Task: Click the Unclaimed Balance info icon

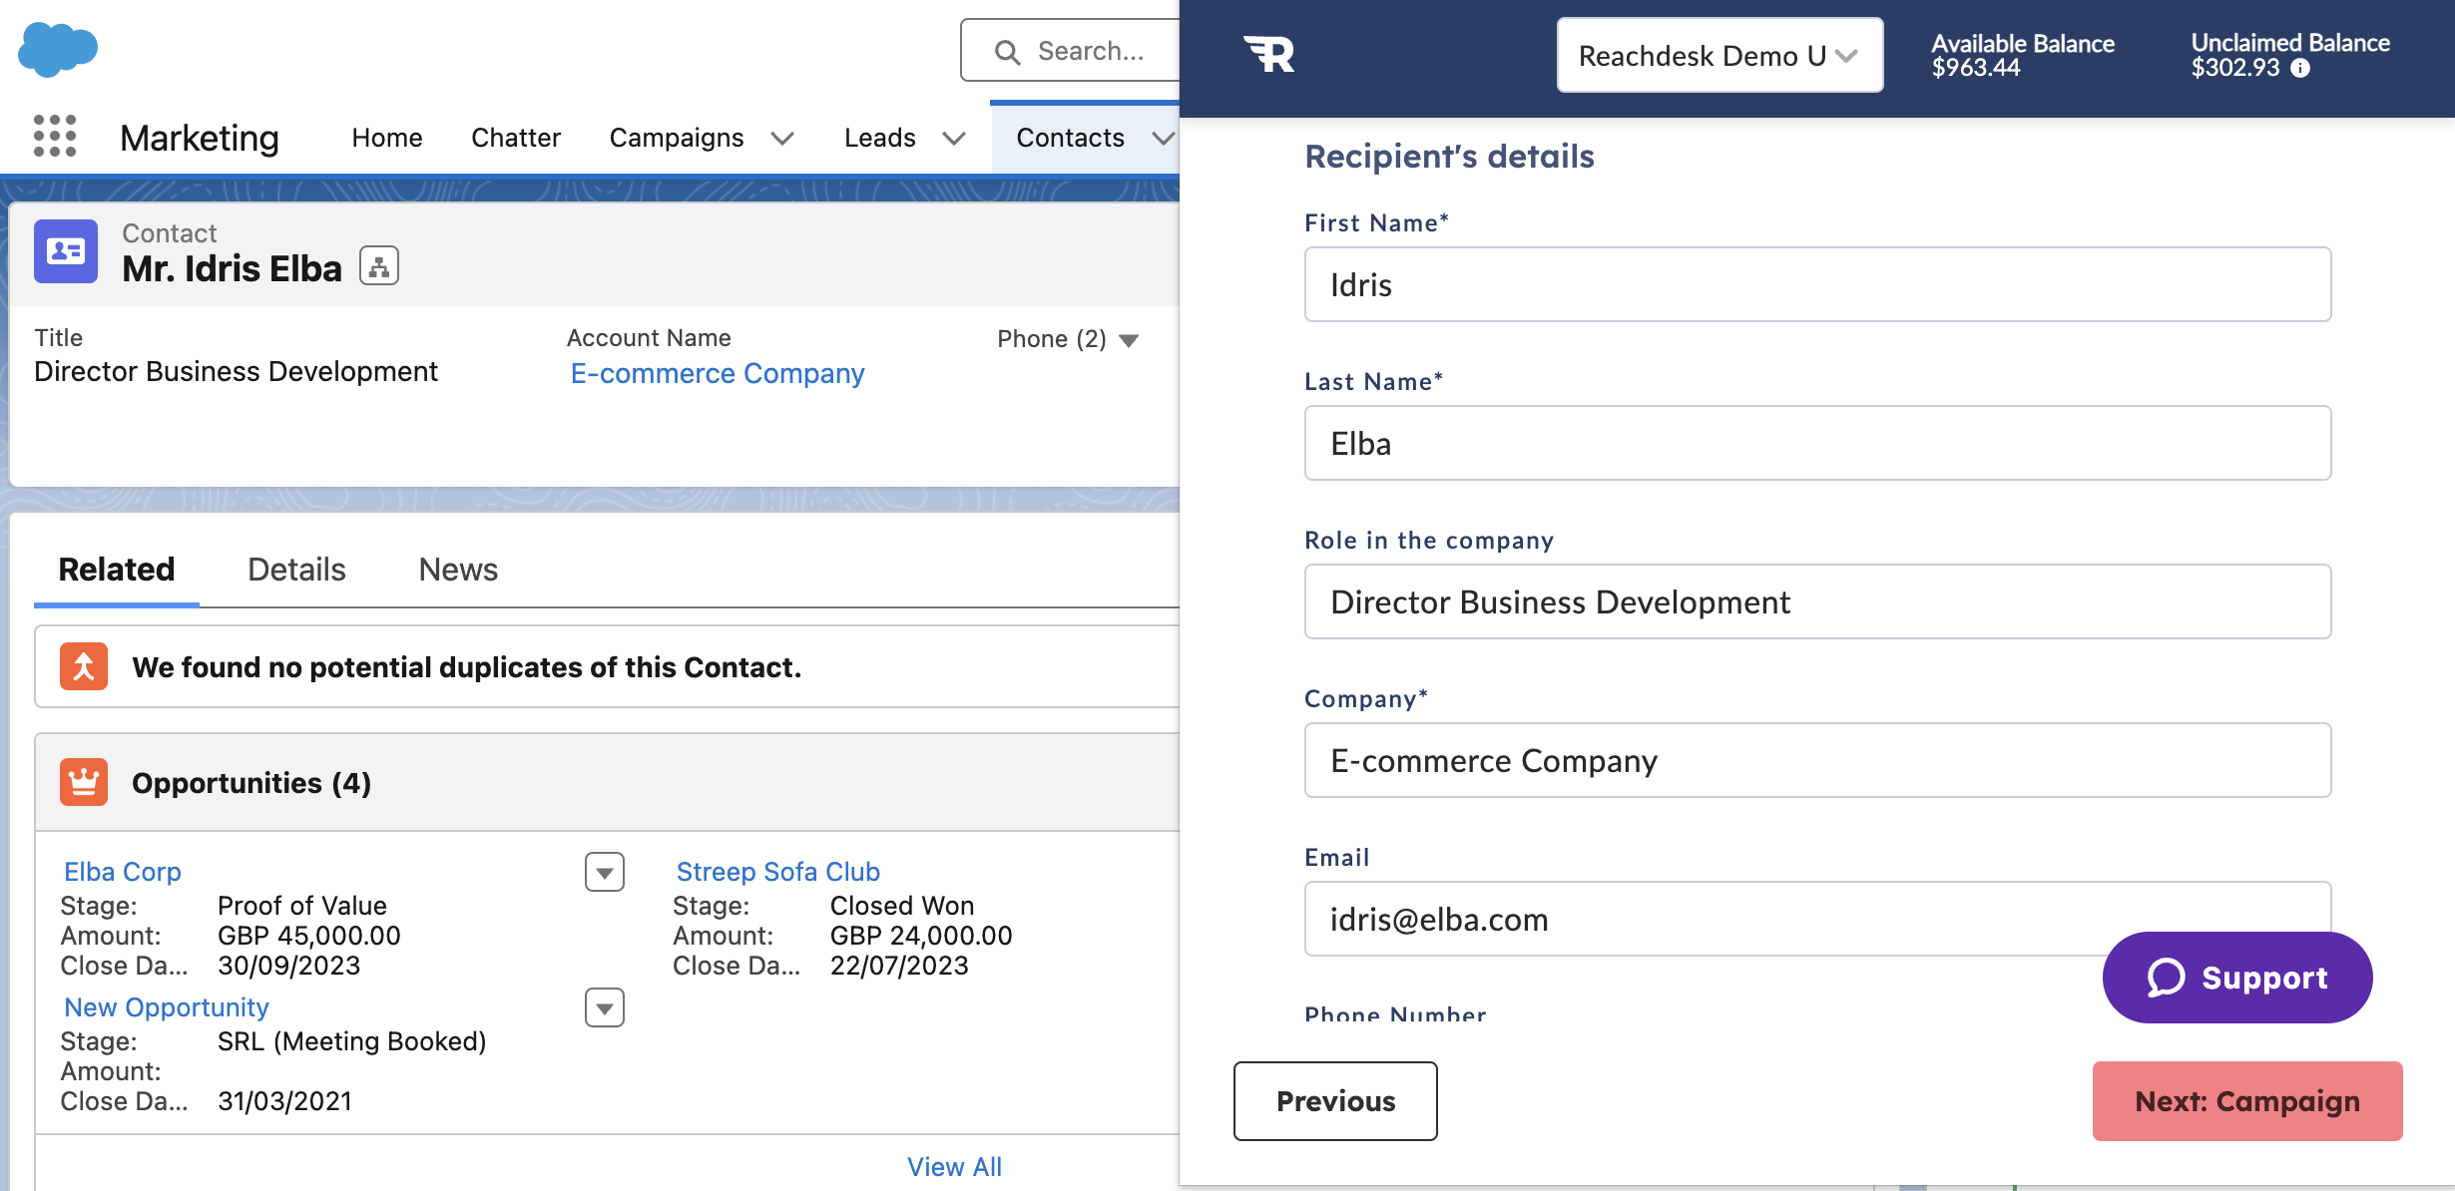Action: [2300, 68]
